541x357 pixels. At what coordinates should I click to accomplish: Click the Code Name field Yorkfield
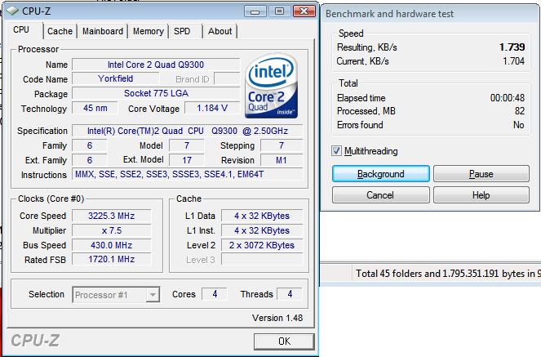point(116,78)
